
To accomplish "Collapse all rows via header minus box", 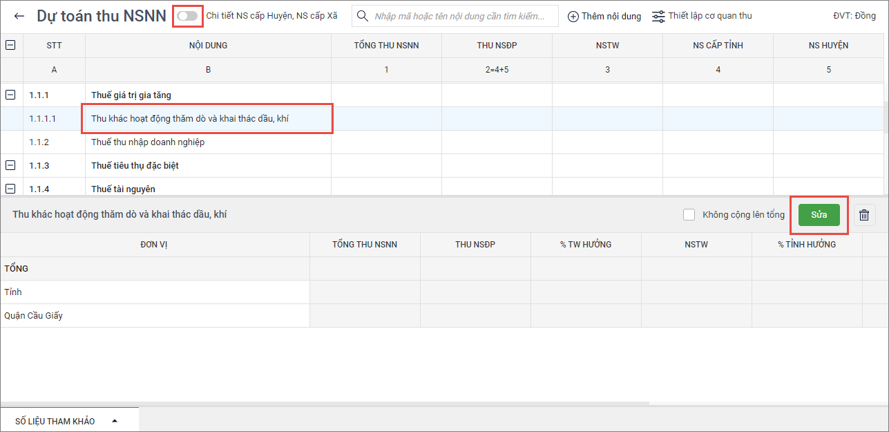I will click(10, 45).
